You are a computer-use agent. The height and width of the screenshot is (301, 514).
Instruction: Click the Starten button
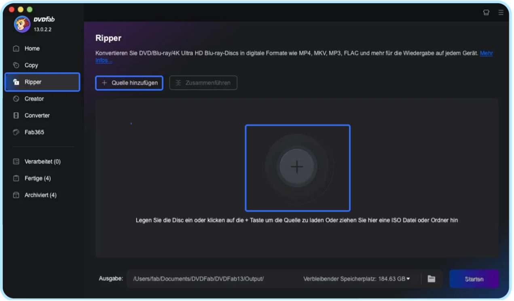pyautogui.click(x=474, y=279)
